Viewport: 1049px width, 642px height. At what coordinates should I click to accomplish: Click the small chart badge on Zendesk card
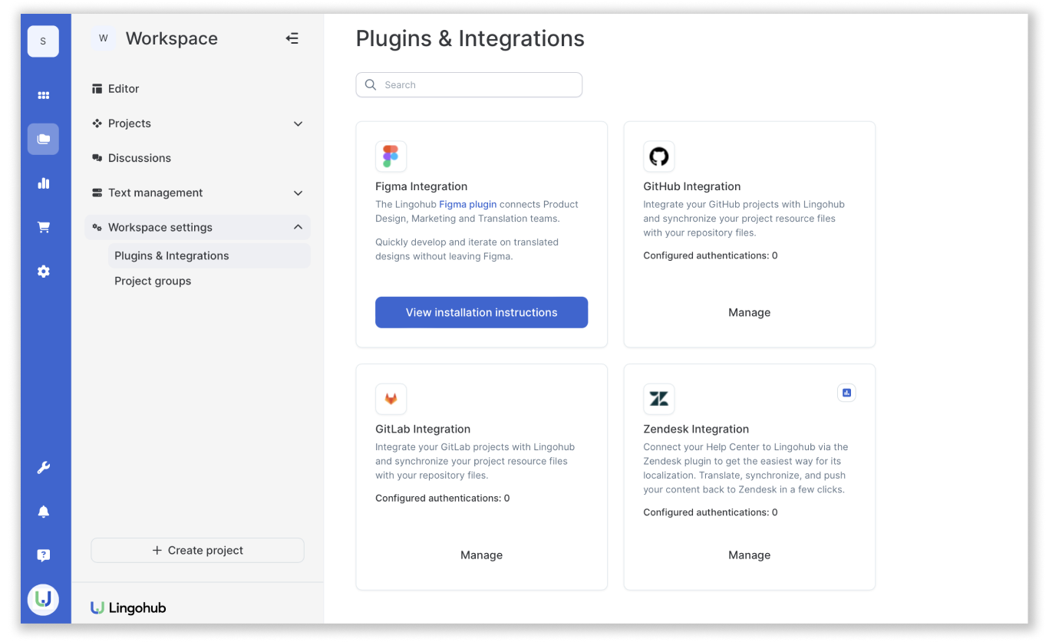point(846,393)
